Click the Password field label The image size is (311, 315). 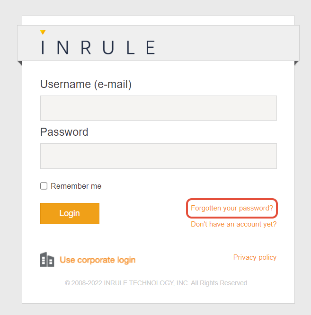pos(64,132)
